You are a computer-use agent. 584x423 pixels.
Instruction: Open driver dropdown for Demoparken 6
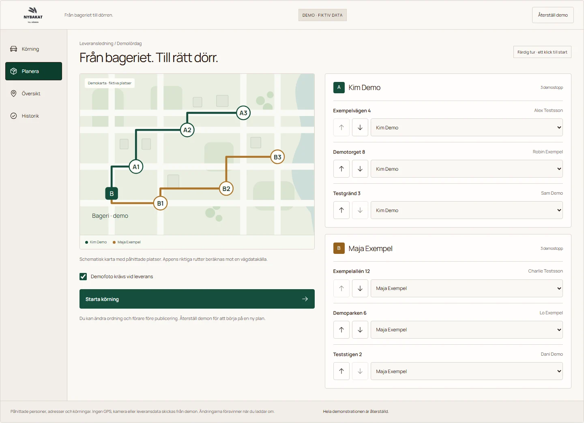[x=466, y=330]
